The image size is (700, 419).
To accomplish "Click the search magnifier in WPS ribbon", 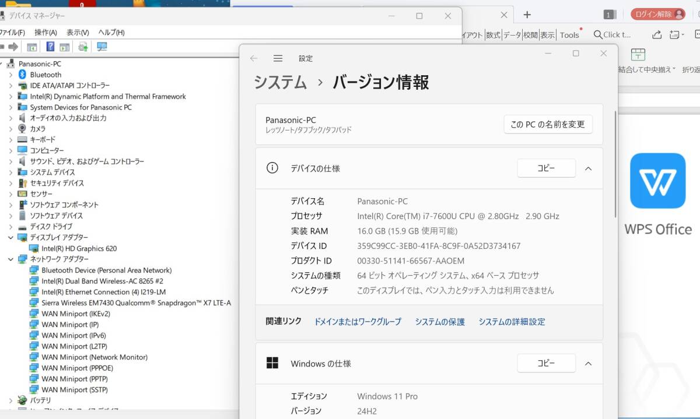I will click(598, 35).
